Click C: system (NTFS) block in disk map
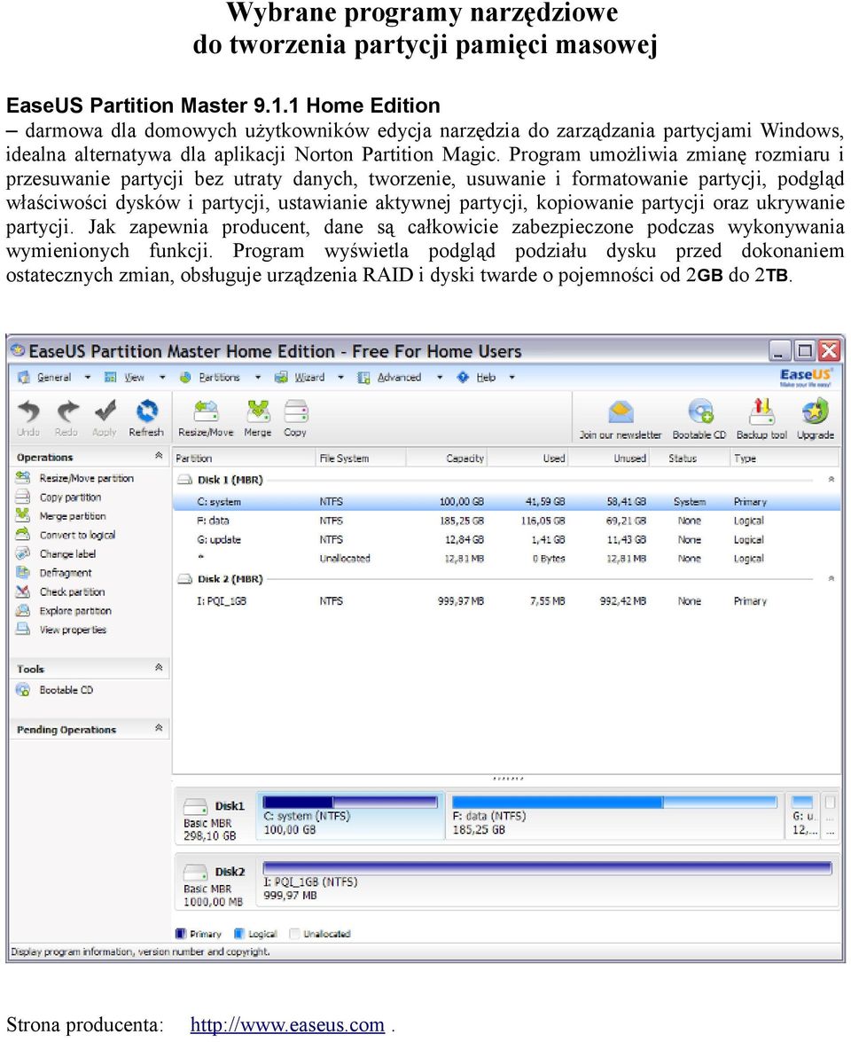This screenshot has height=1042, width=851. 351,816
